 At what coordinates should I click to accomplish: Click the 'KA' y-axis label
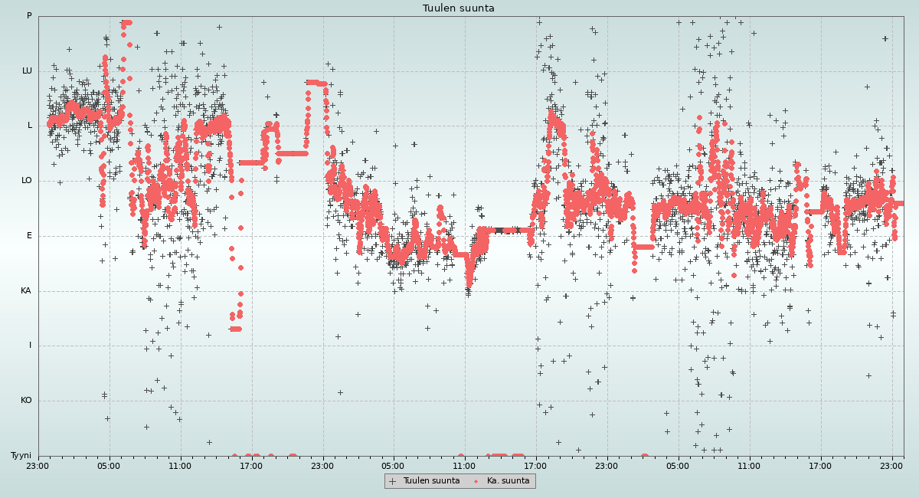[x=26, y=291]
